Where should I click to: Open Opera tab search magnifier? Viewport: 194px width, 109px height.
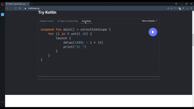click(x=176, y=4)
